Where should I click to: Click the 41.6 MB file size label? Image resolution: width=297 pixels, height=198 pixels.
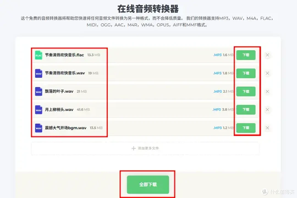tap(83, 110)
